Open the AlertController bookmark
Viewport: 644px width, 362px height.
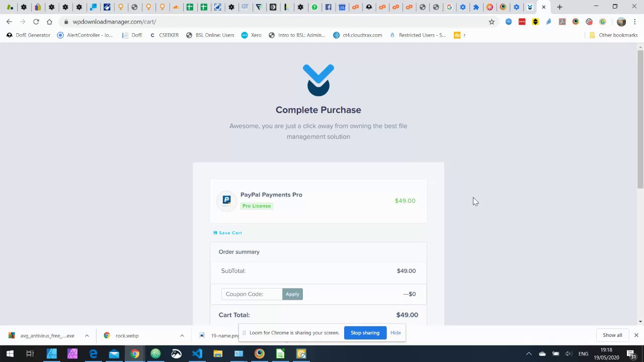pos(85,35)
